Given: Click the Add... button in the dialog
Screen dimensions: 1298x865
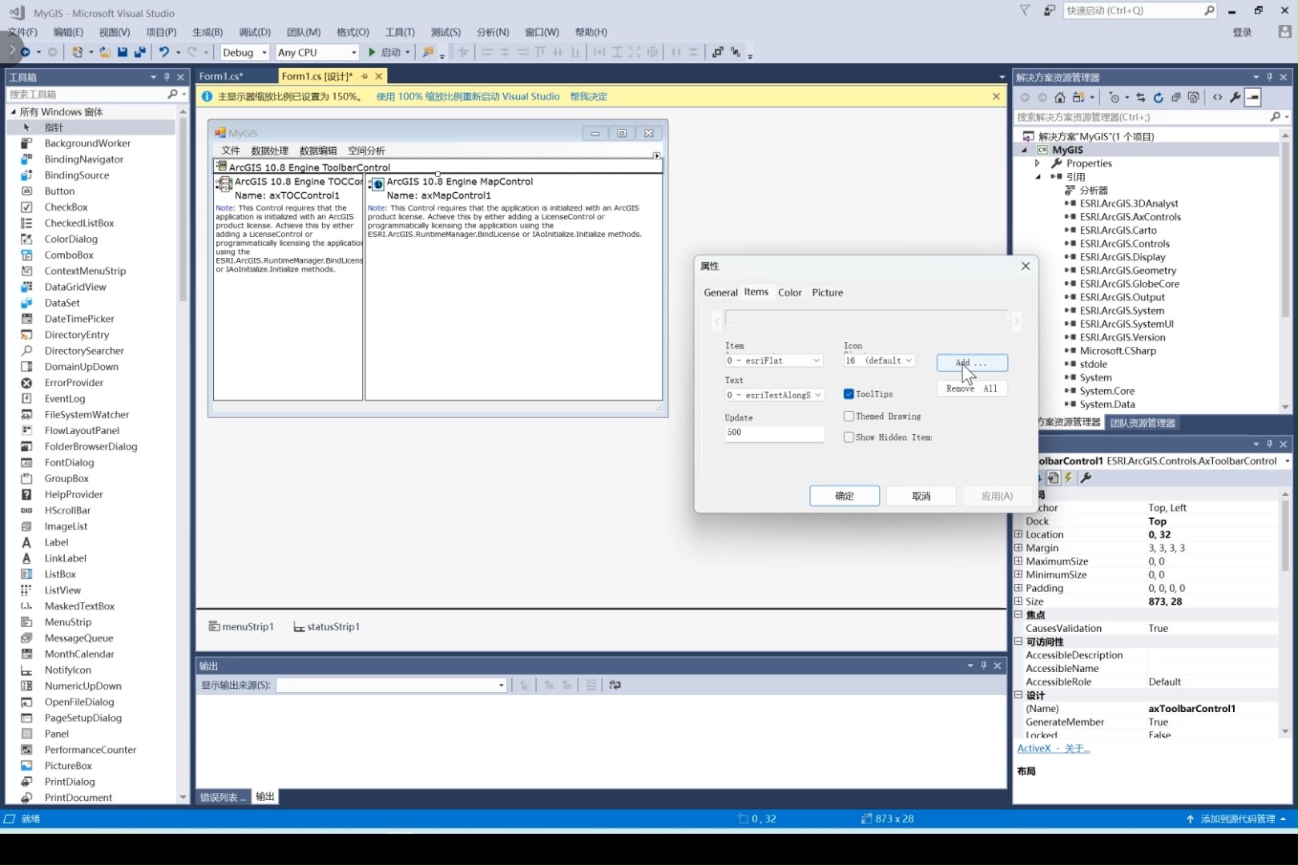Looking at the screenshot, I should point(972,363).
